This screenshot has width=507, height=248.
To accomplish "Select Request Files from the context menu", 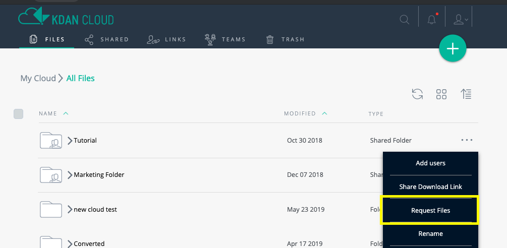I will pos(430,210).
